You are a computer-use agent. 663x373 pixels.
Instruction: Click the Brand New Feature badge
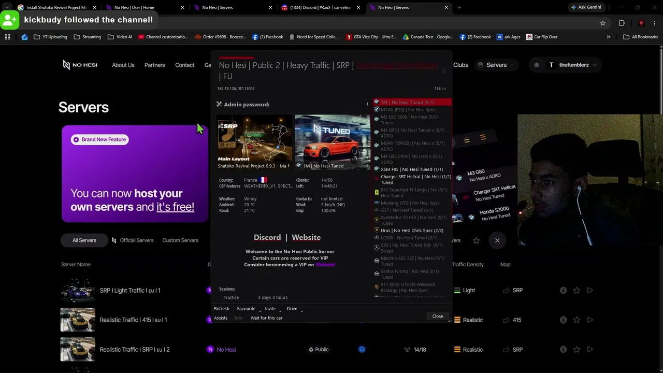(99, 139)
